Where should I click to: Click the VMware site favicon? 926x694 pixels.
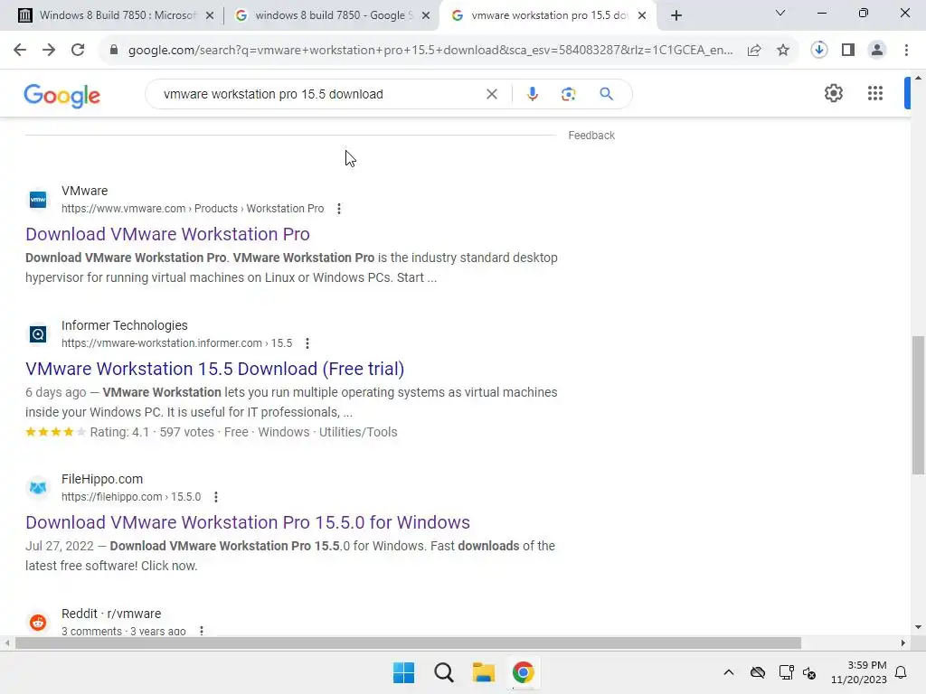click(x=38, y=200)
